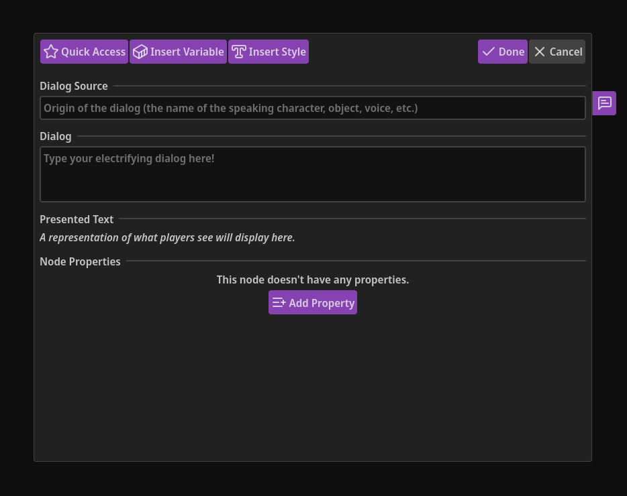
Task: Collapse the Node Properties section
Action: [x=80, y=261]
